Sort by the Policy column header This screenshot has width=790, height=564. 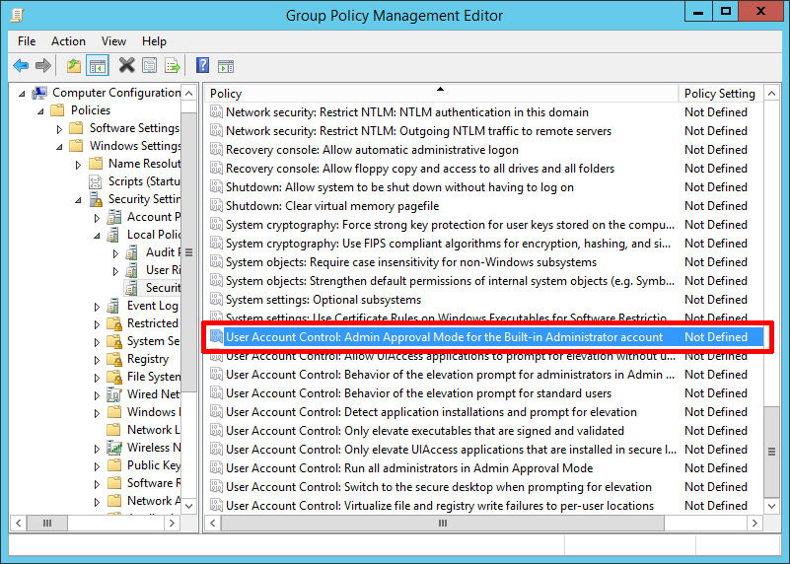click(441, 94)
